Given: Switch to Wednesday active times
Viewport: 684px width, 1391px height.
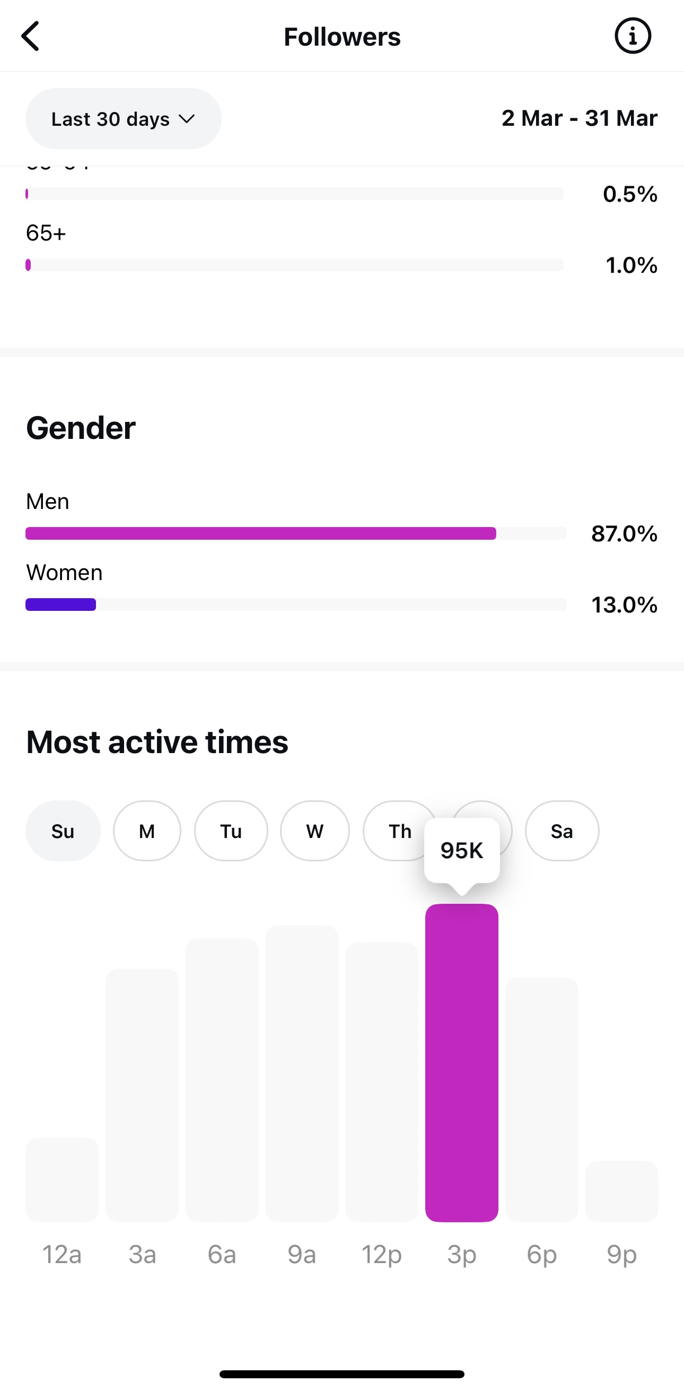Looking at the screenshot, I should (x=315, y=831).
